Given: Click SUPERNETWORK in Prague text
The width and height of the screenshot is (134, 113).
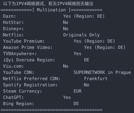Looking at the screenshot, I should click(x=102, y=73).
